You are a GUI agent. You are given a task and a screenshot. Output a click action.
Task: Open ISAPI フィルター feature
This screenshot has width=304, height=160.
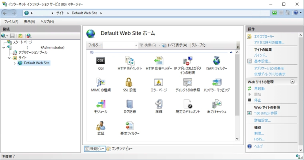(x=216, y=63)
